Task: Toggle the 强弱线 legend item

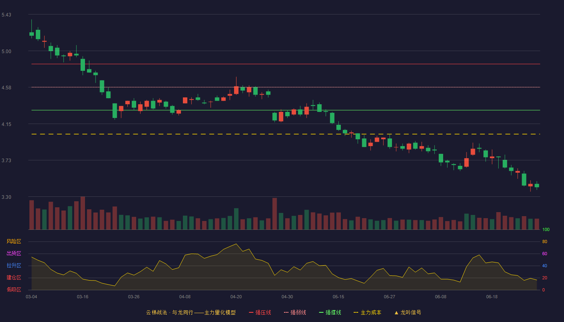Action: coord(295,312)
